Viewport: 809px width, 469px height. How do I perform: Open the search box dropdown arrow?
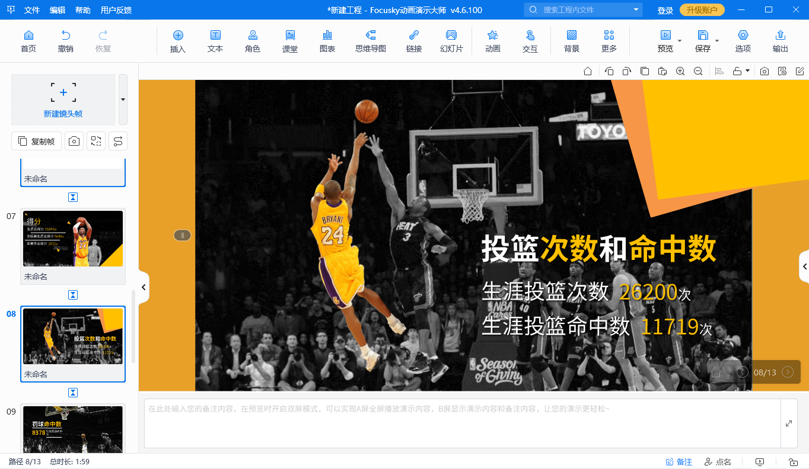tap(636, 9)
